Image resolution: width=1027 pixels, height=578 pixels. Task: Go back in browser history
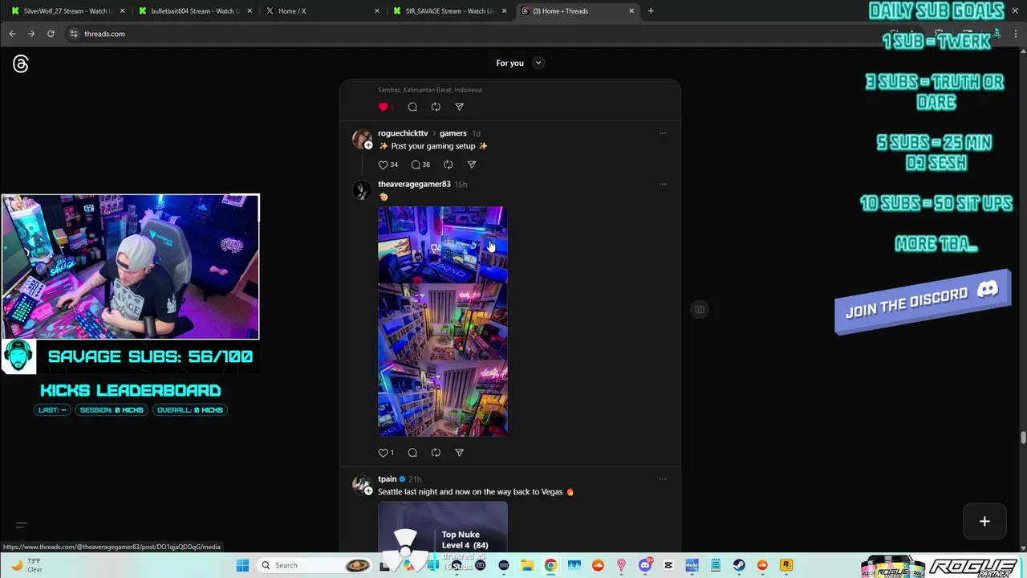click(x=12, y=34)
